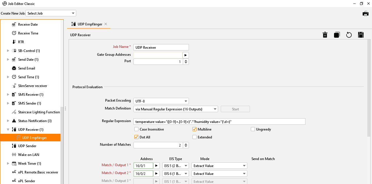Enable the Case Insensitive checkbox

click(136, 129)
